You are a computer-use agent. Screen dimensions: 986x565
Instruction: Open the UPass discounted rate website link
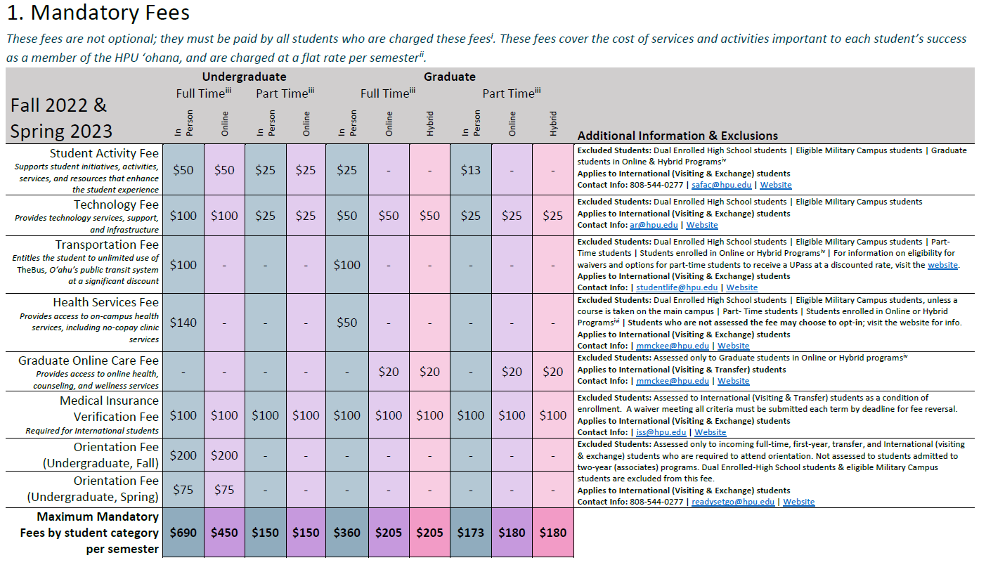[942, 265]
